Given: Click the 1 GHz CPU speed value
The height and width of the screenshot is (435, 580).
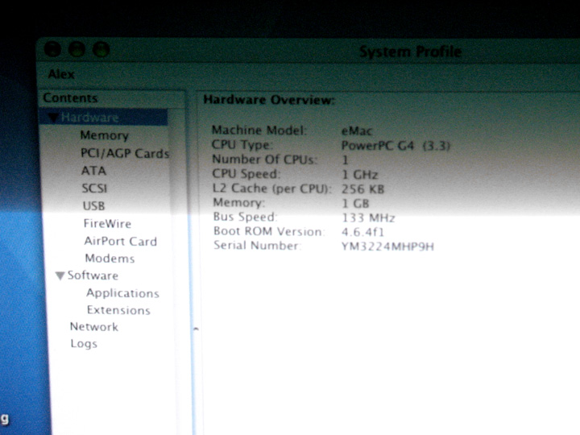Looking at the screenshot, I should [x=360, y=175].
